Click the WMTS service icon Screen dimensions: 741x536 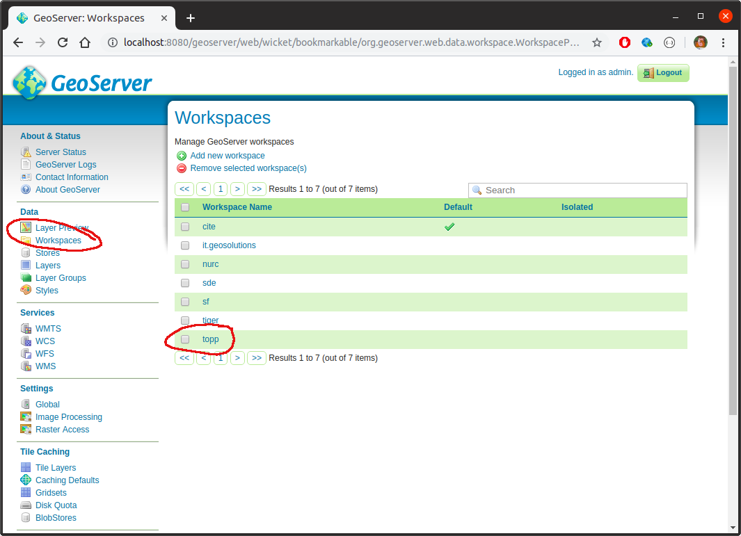pyautogui.click(x=26, y=328)
